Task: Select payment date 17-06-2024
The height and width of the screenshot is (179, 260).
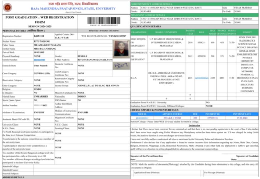Action: [242, 118]
